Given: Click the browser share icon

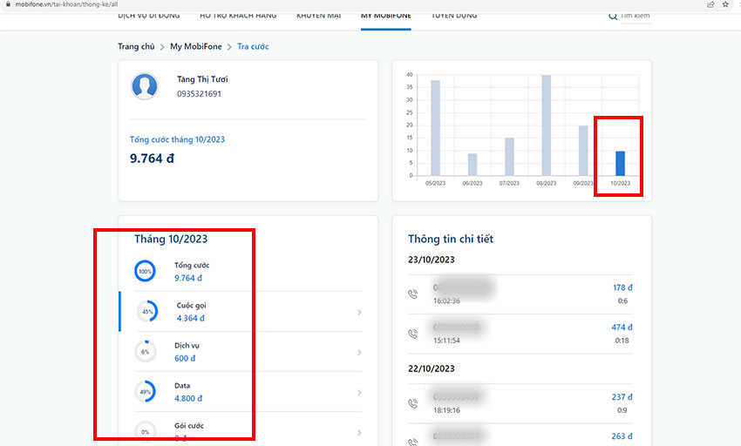Looking at the screenshot, I should (x=710, y=4).
